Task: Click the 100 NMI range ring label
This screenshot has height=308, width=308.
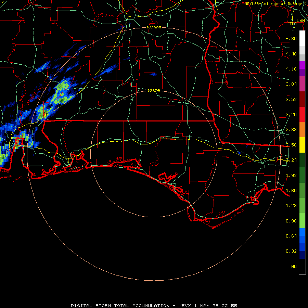Action: click(154, 27)
